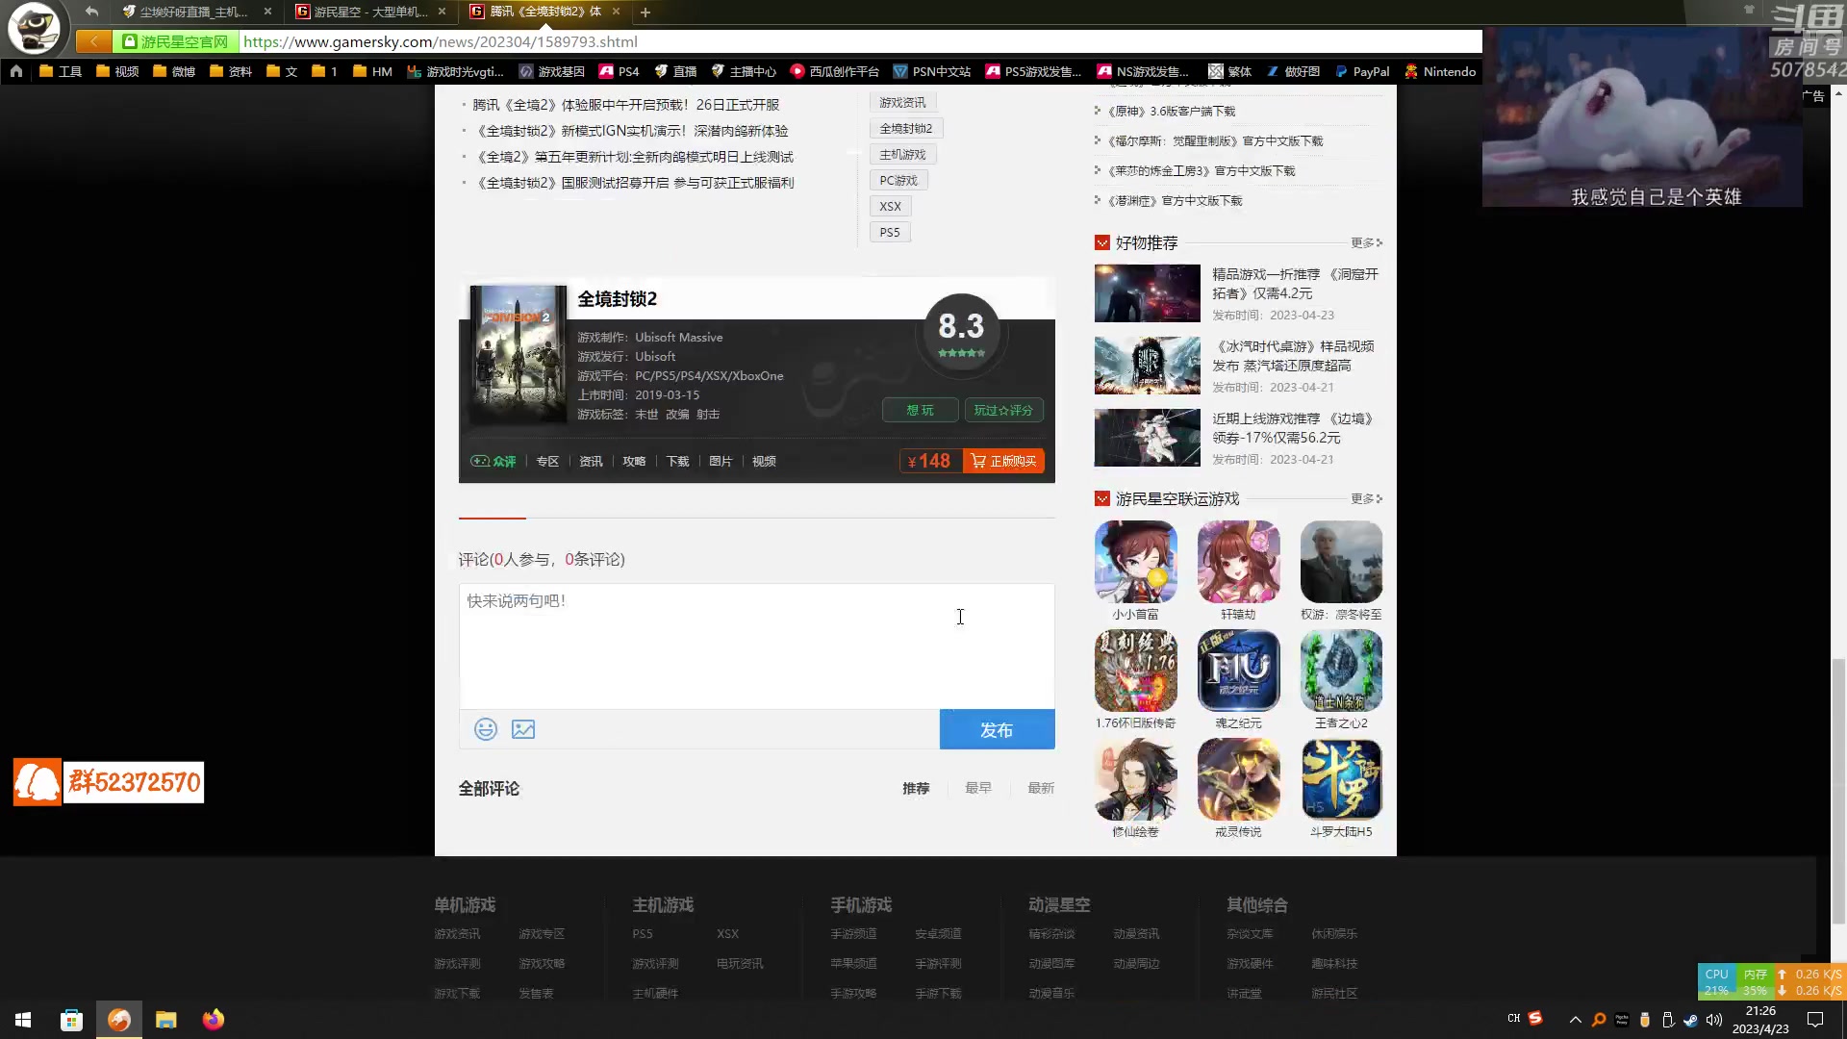Open the HM bookmarks folder
This screenshot has height=1039, width=1847.
click(x=372, y=71)
